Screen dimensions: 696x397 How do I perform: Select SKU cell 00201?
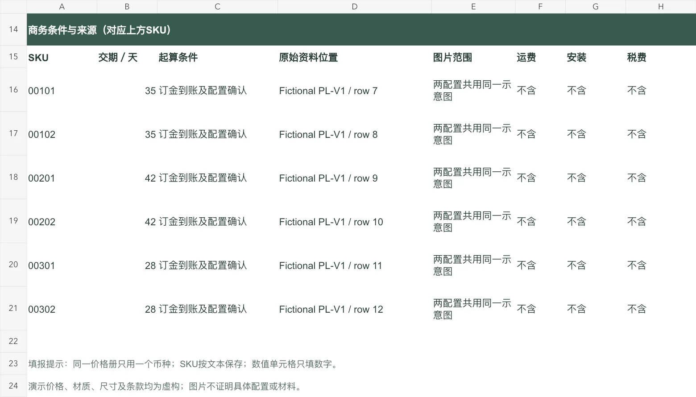coord(62,178)
